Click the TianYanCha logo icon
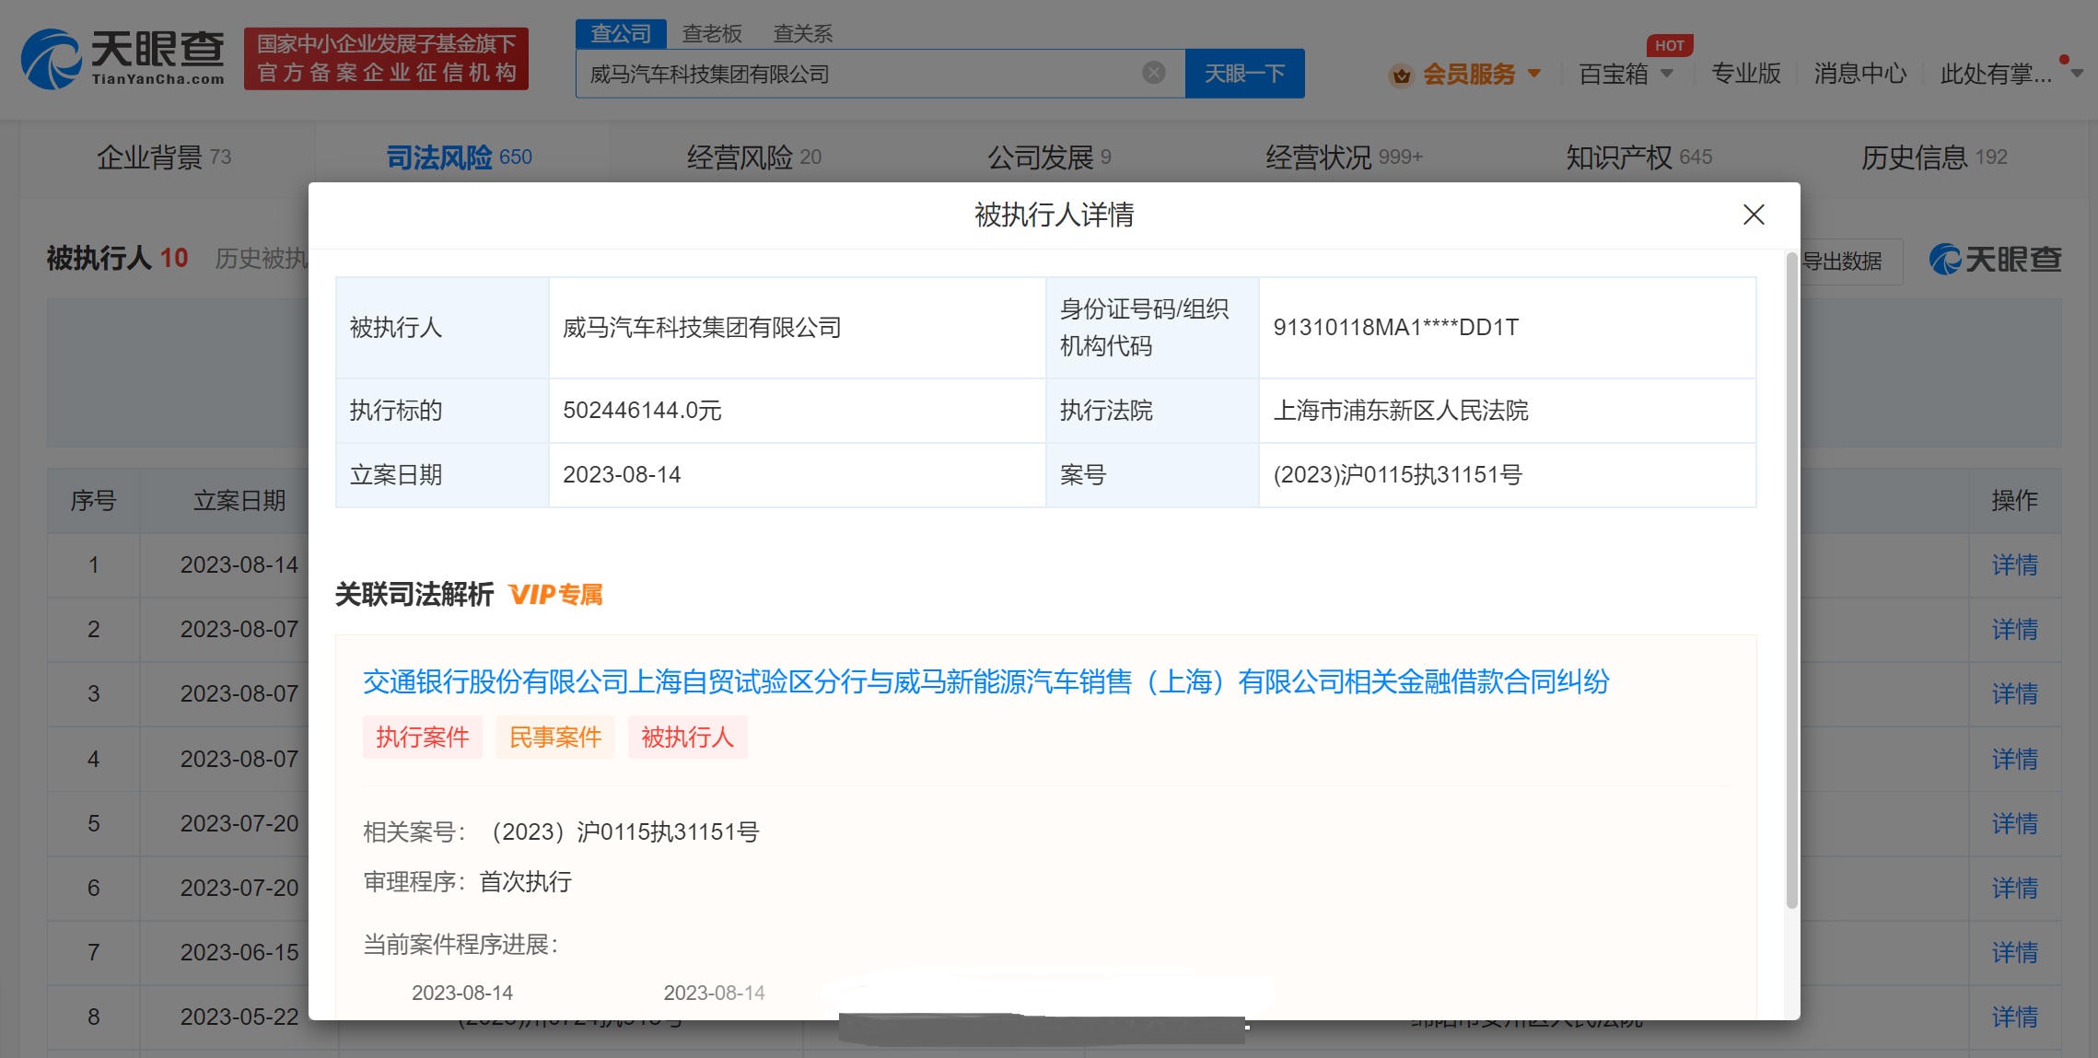Screen dimensions: 2098x1058 pyautogui.click(x=52, y=59)
